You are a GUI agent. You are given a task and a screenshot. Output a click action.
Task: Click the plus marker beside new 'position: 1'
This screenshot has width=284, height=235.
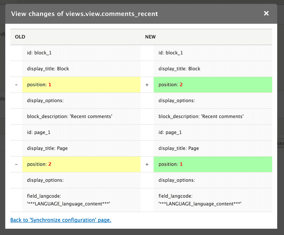(147, 164)
